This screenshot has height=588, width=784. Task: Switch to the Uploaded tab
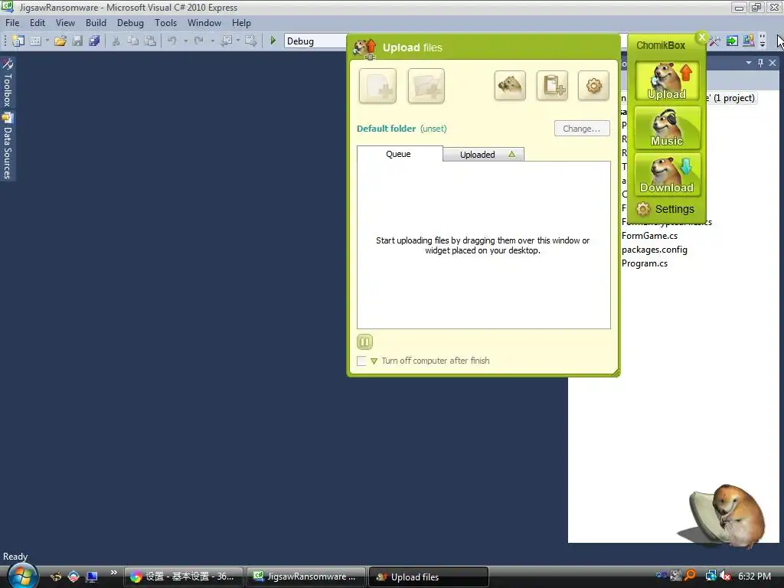pyautogui.click(x=484, y=155)
